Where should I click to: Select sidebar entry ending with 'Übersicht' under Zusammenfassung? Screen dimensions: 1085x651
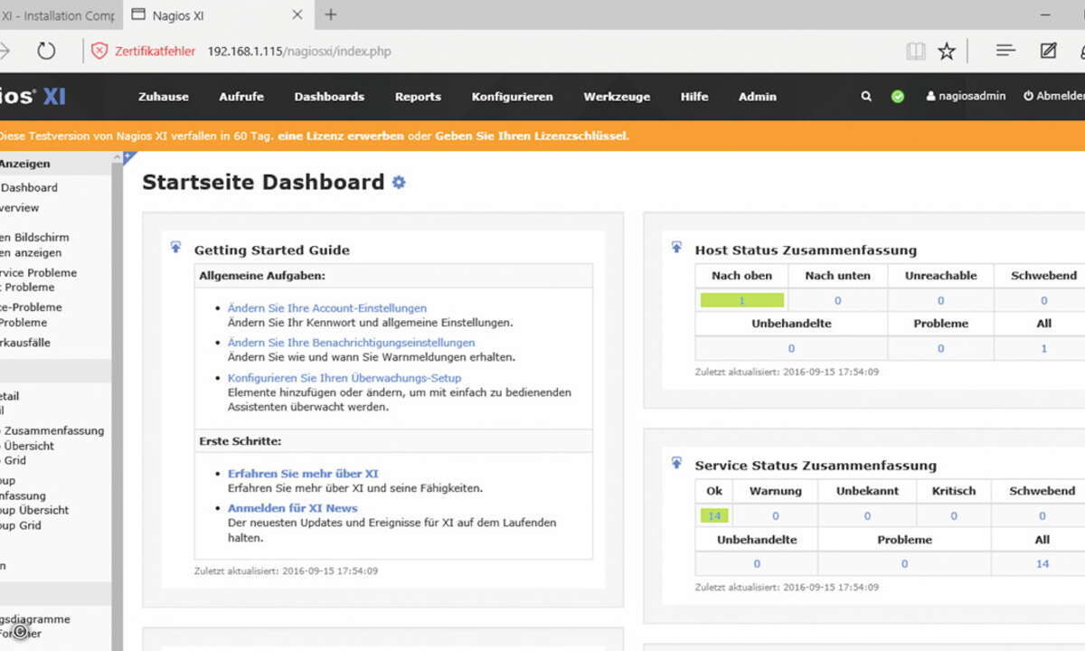[x=27, y=446]
